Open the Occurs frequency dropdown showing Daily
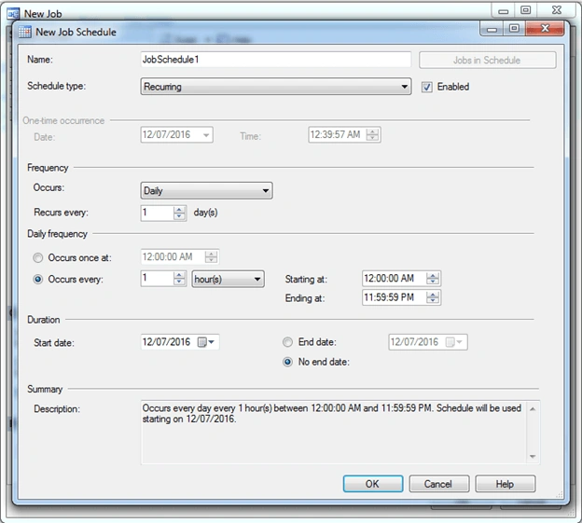The image size is (582, 523). coord(206,191)
